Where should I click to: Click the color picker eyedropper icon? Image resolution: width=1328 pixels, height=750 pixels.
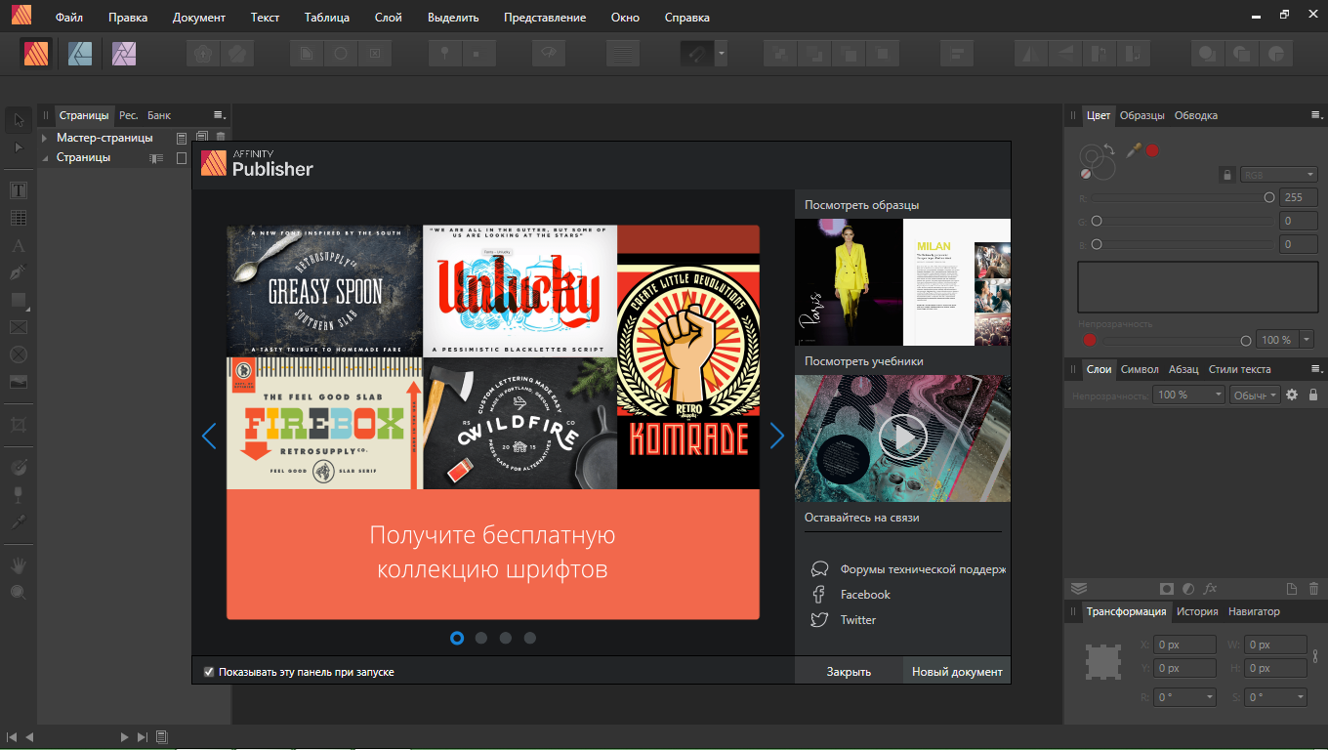click(1134, 150)
